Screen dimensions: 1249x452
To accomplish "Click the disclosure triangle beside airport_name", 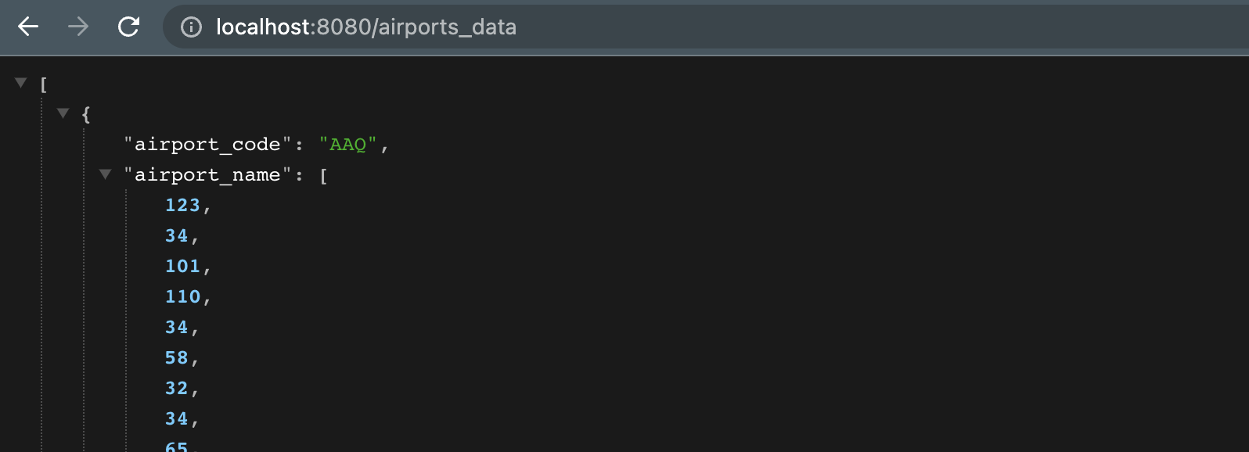I will (106, 174).
